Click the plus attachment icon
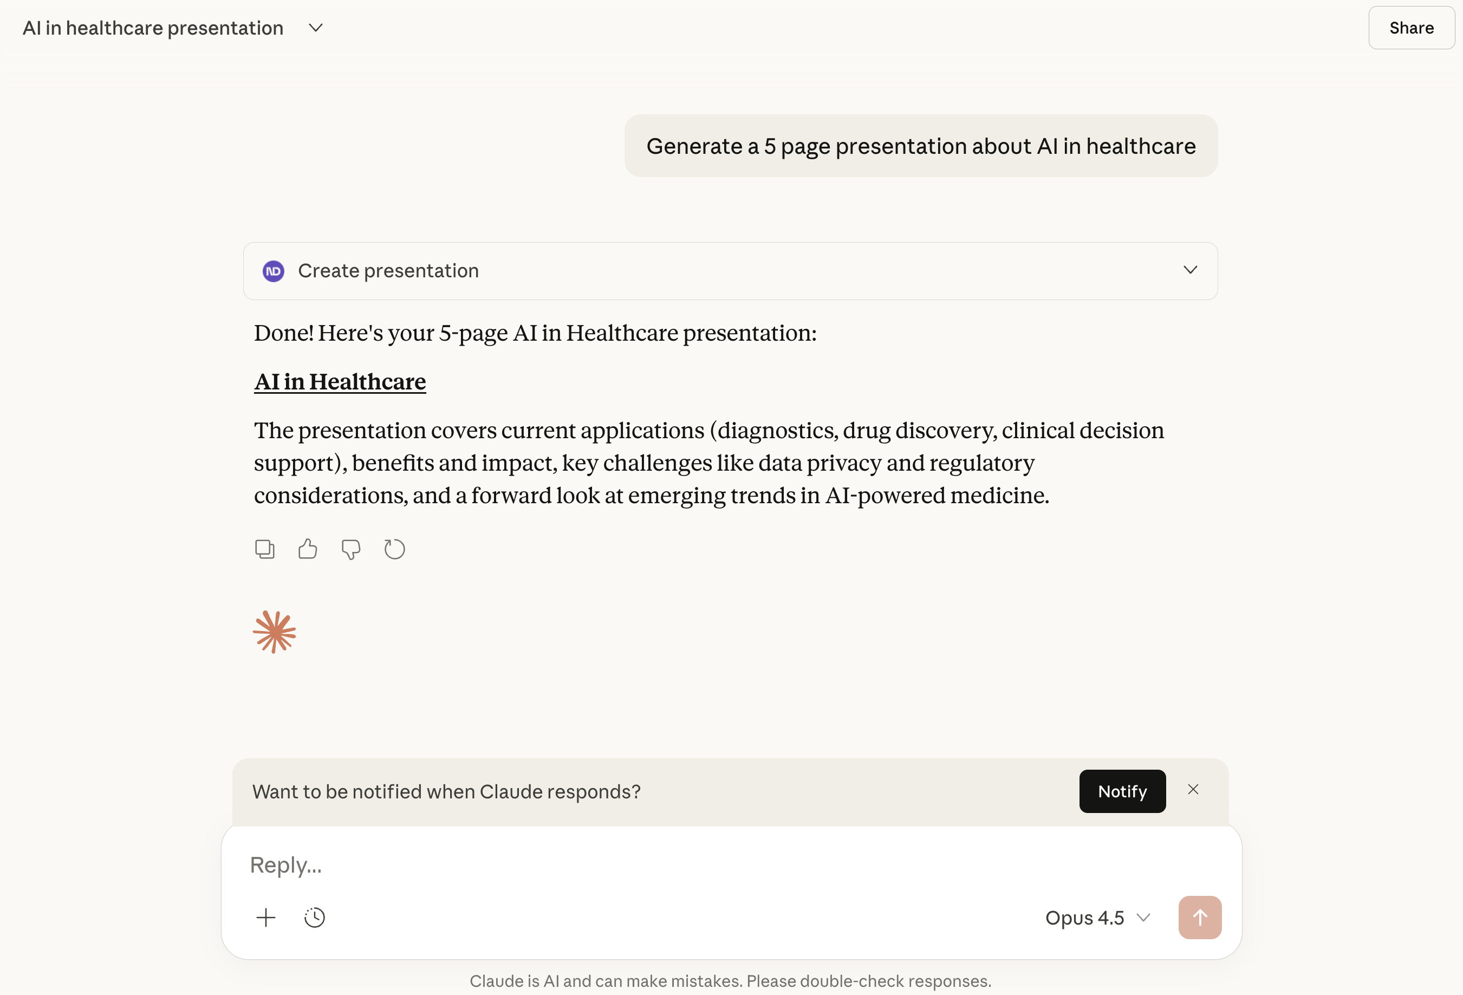1463x995 pixels. point(265,918)
